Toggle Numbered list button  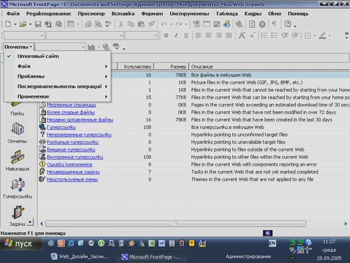click(x=265, y=35)
